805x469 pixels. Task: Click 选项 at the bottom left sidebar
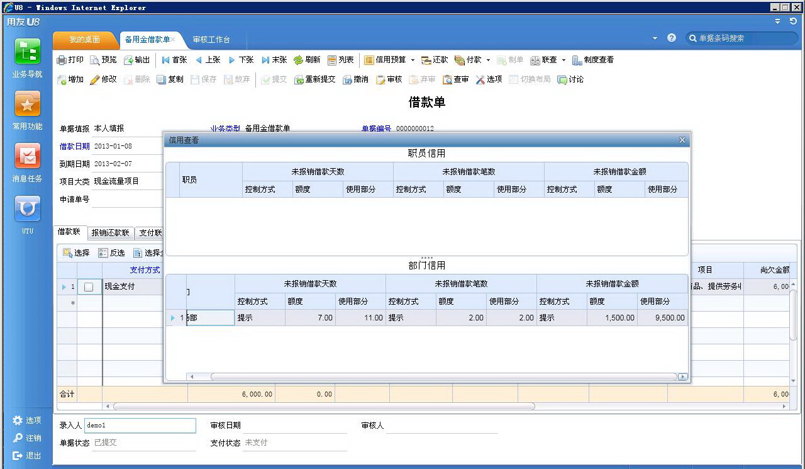[27, 421]
